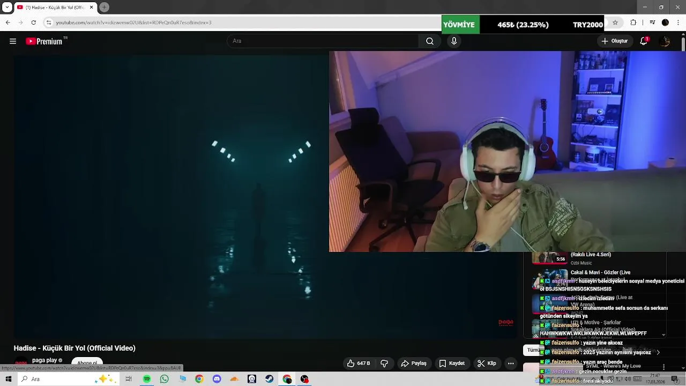Screen dimensions: 686x386
Task: Open Rakılı Live 4.Seri video thumbnail
Action: 549,258
